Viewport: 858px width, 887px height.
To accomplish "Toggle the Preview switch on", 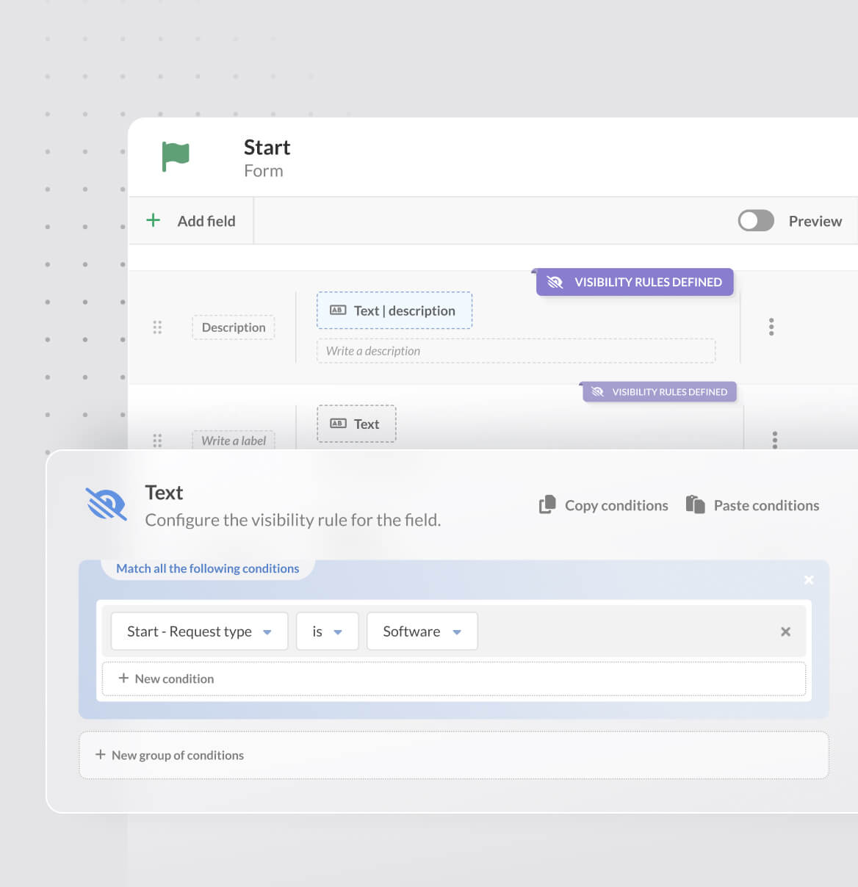I will pyautogui.click(x=755, y=220).
